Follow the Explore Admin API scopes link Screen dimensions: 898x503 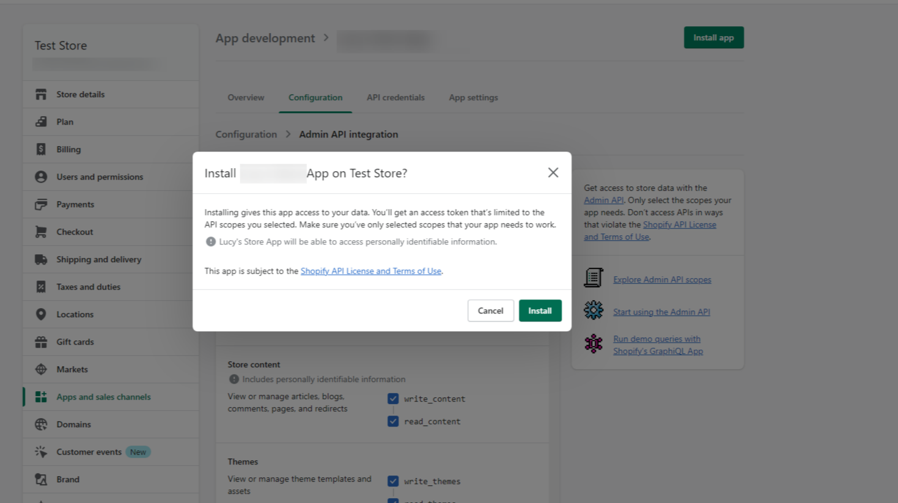point(662,279)
